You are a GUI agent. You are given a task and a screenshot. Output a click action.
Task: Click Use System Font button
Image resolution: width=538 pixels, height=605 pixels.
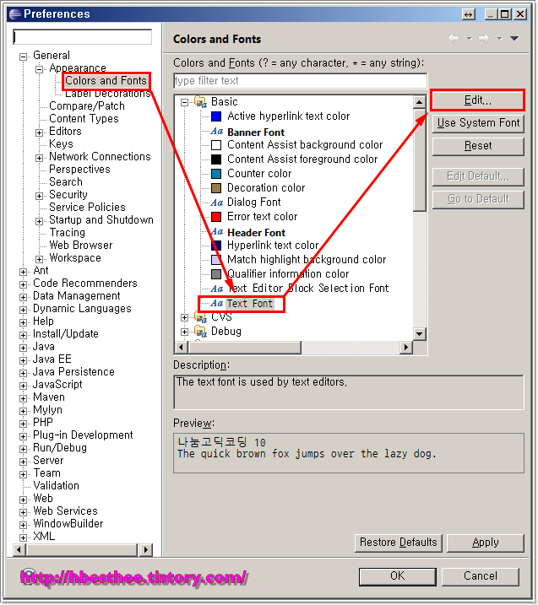478,123
